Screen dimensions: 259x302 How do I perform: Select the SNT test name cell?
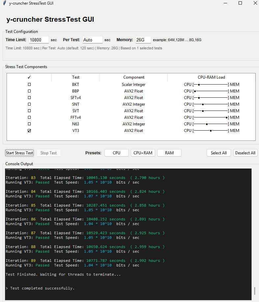pyautogui.click(x=75, y=104)
